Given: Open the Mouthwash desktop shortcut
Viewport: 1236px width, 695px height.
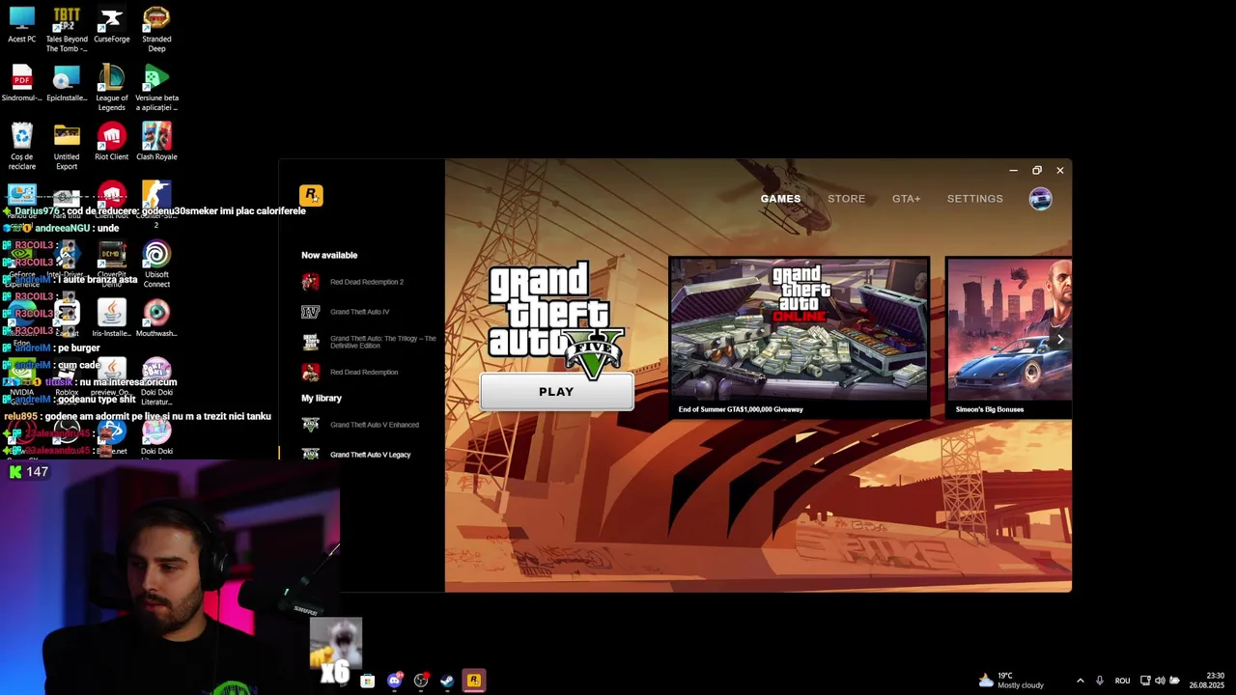Looking at the screenshot, I should point(156,320).
